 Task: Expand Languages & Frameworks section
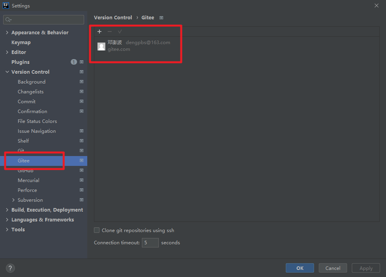tap(7, 220)
